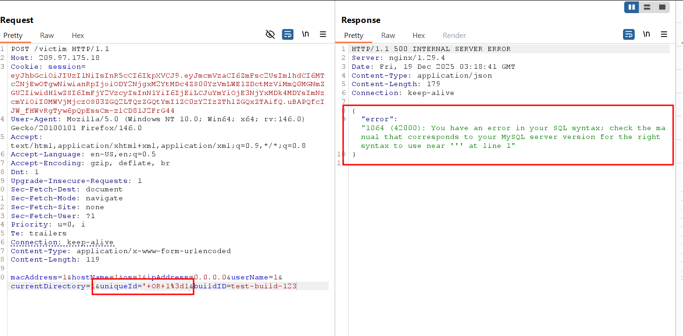This screenshot has width=683, height=336.
Task: Click the \n newline icon in Response panel
Action: coord(646,34)
